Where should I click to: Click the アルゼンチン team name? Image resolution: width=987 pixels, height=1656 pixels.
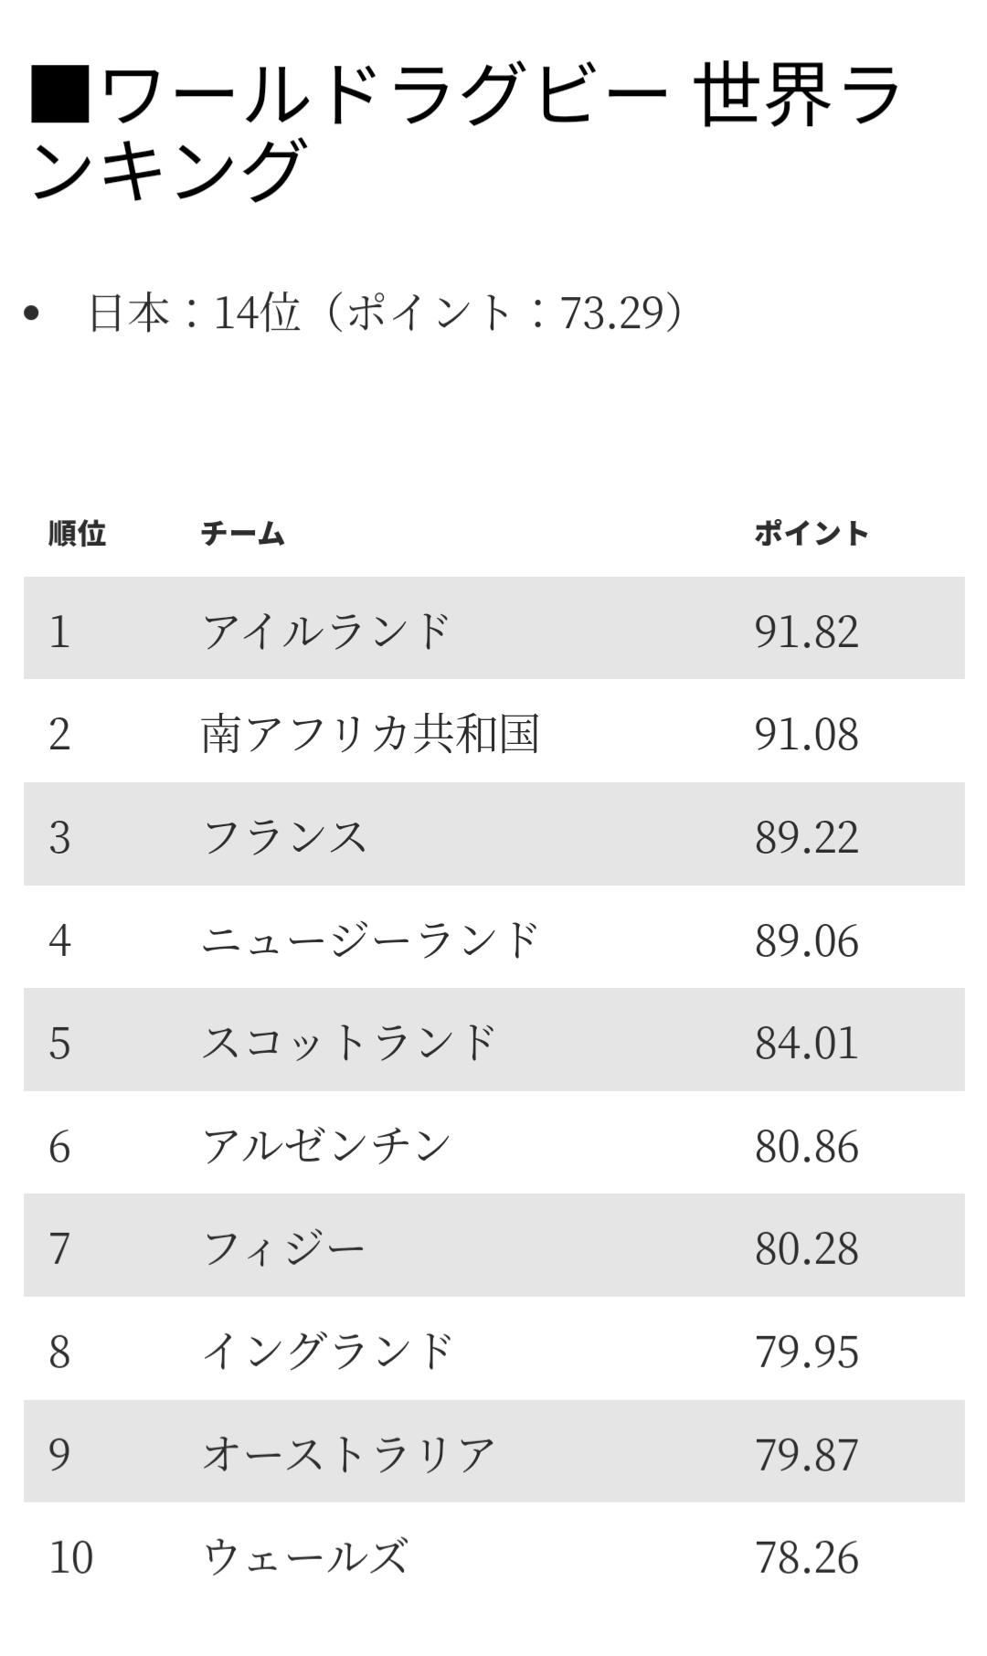(327, 1146)
